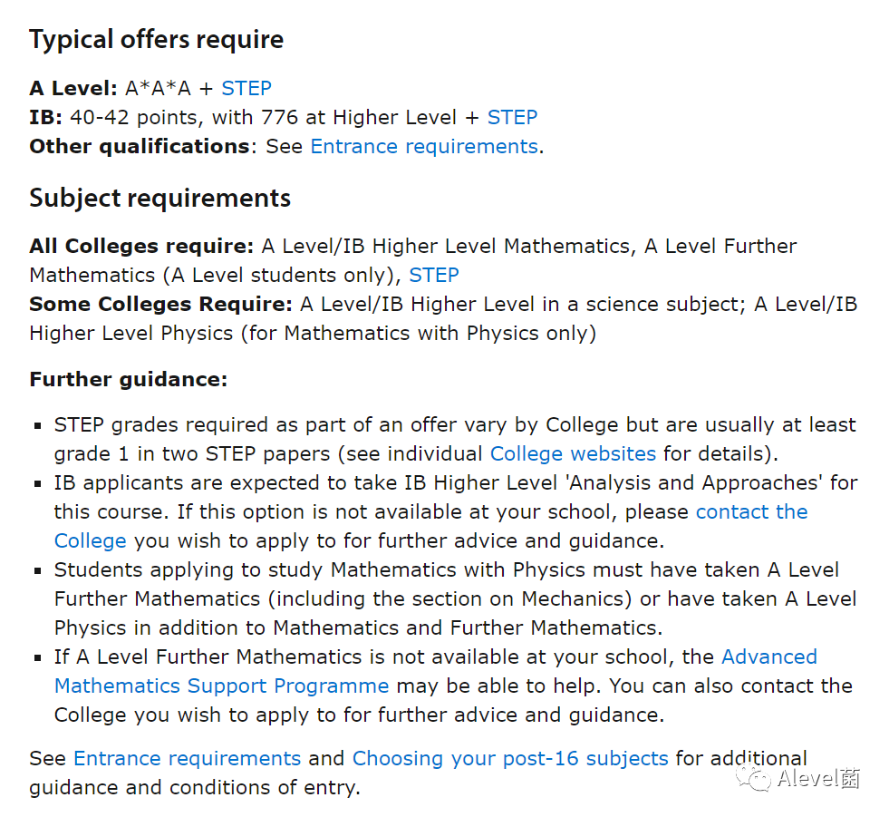The image size is (889, 817).
Task: Click the bullet before Students applying item
Action: coord(38,570)
